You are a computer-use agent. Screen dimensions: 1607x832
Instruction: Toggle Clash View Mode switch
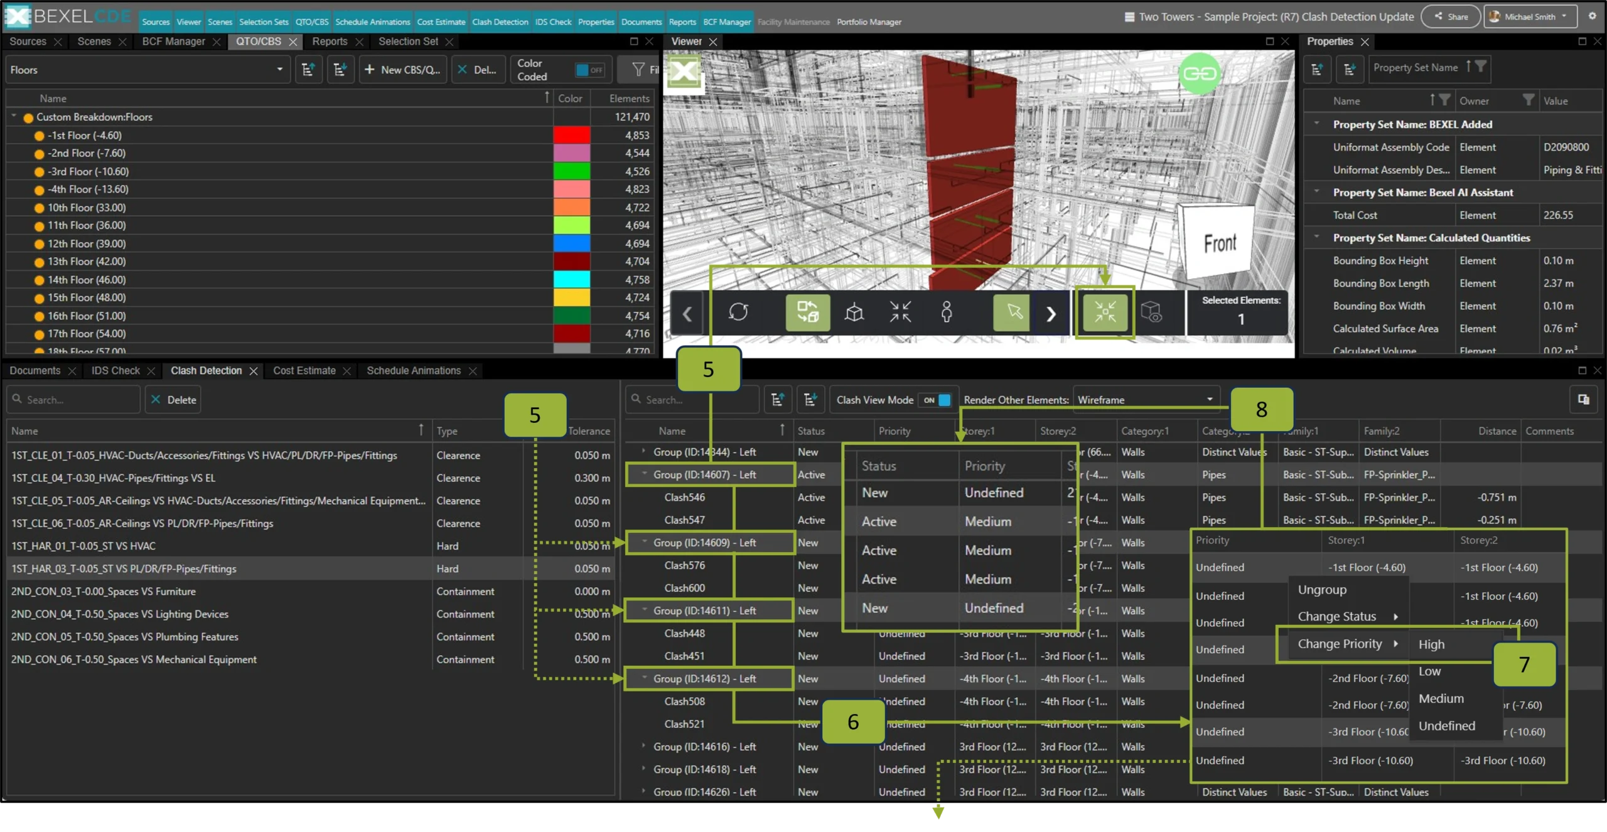click(936, 400)
